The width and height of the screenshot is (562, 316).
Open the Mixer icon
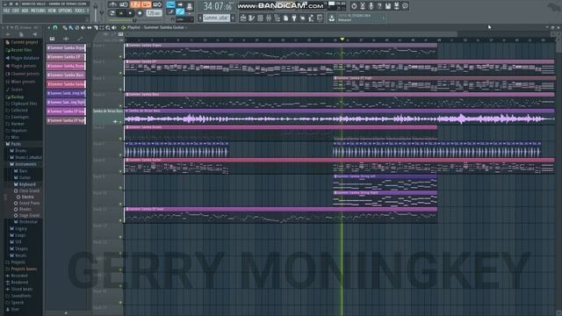pyautogui.click(x=269, y=18)
